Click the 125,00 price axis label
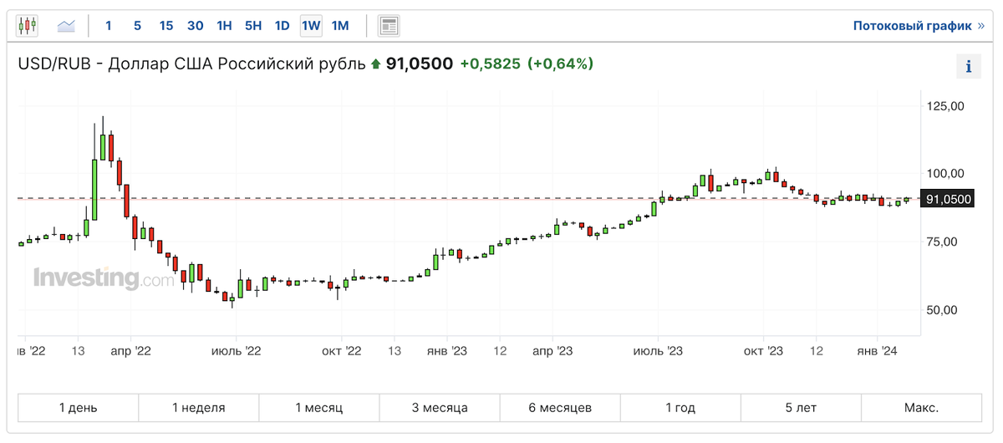 pyautogui.click(x=945, y=106)
